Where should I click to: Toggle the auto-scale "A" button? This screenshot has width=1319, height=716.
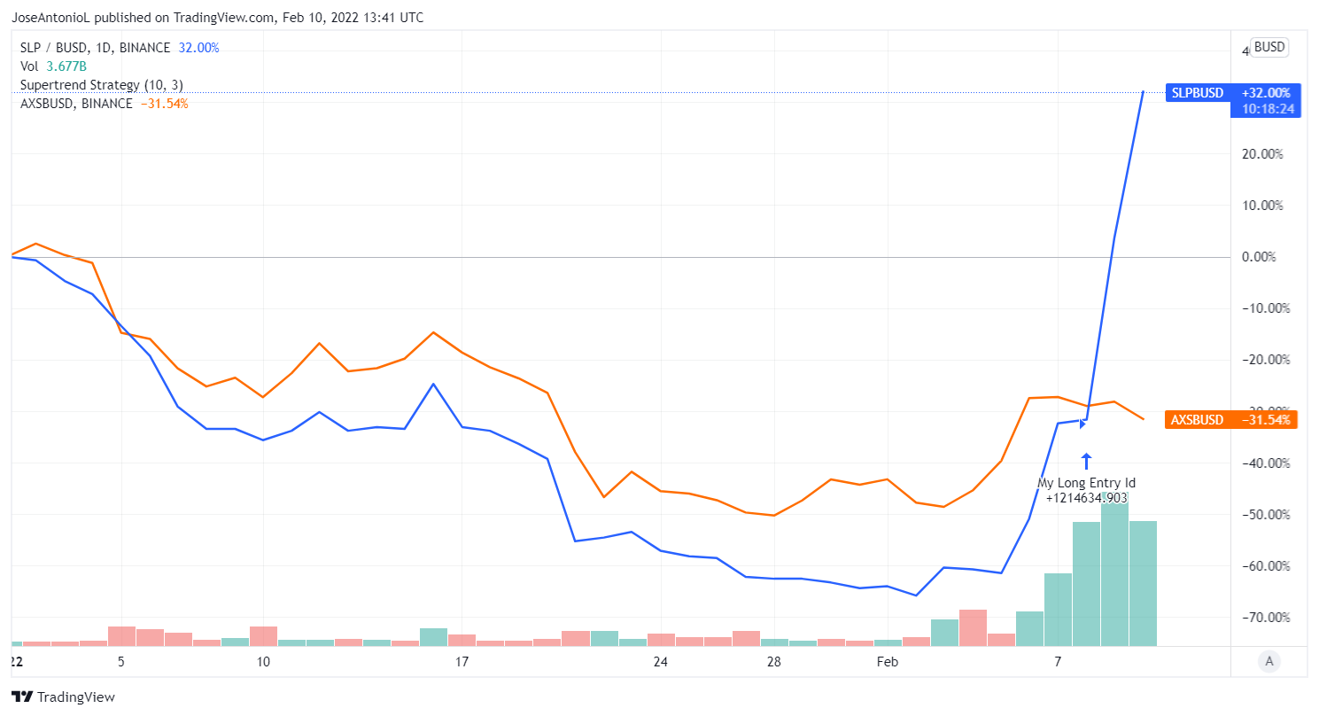tap(1269, 660)
